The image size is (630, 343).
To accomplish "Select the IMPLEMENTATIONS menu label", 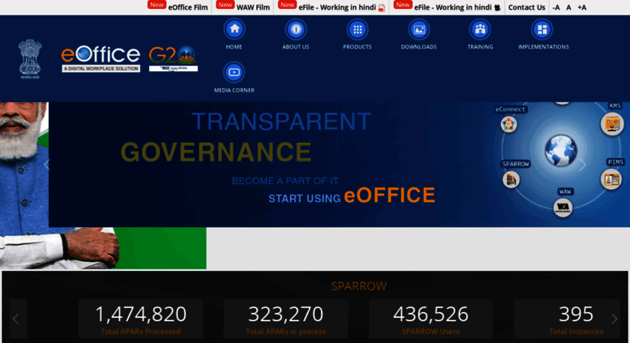I will tap(543, 46).
